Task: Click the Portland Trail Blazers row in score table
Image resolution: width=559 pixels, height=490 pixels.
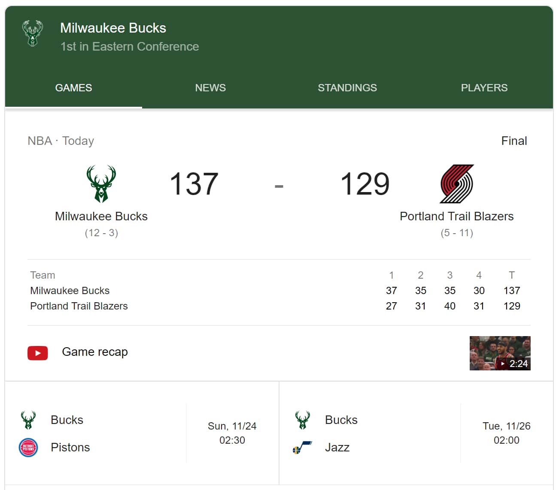Action: pyautogui.click(x=79, y=306)
